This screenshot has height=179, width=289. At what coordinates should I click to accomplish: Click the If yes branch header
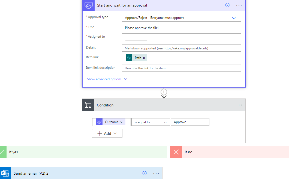83,152
